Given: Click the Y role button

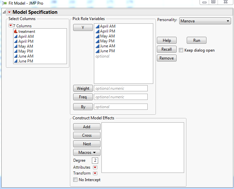Looking at the screenshot, I should pyautogui.click(x=83, y=28).
